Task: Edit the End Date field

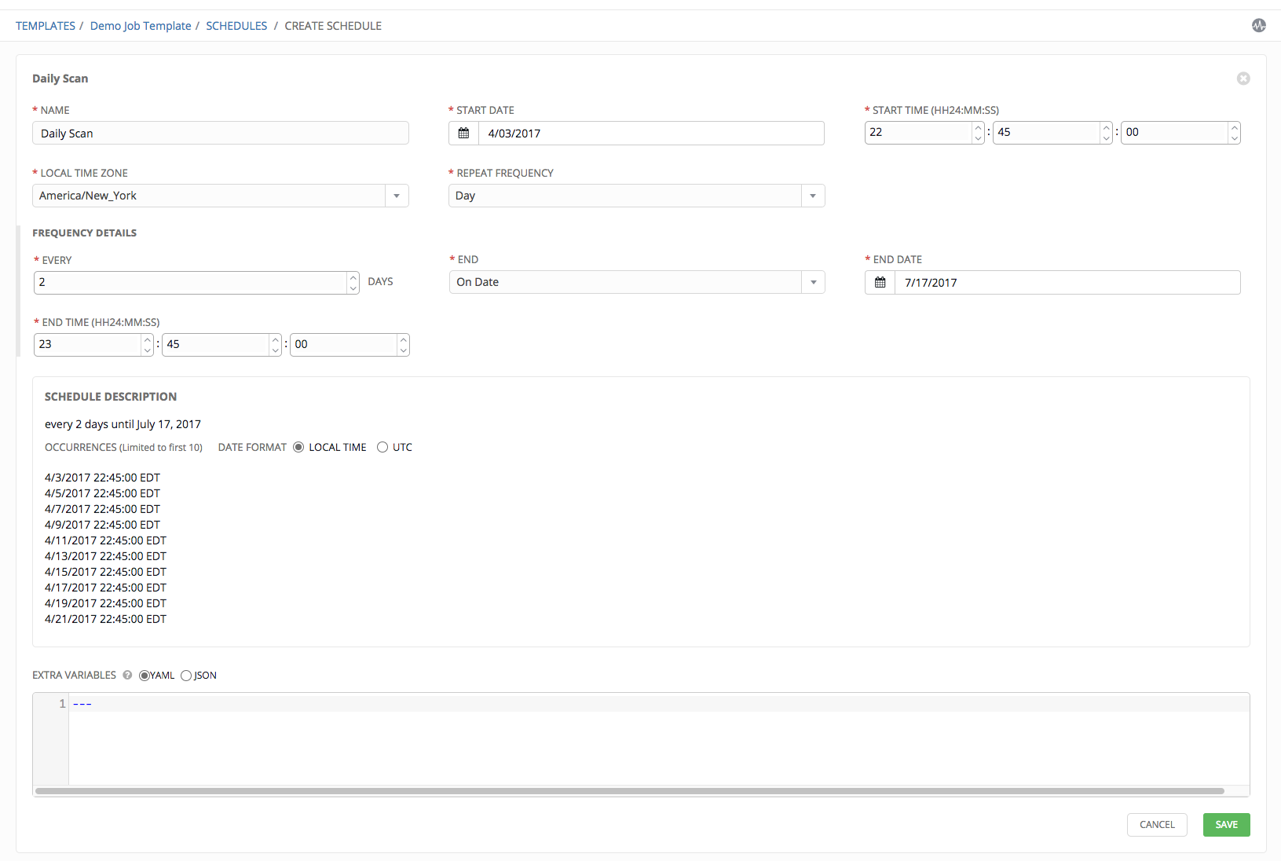Action: [x=1067, y=283]
